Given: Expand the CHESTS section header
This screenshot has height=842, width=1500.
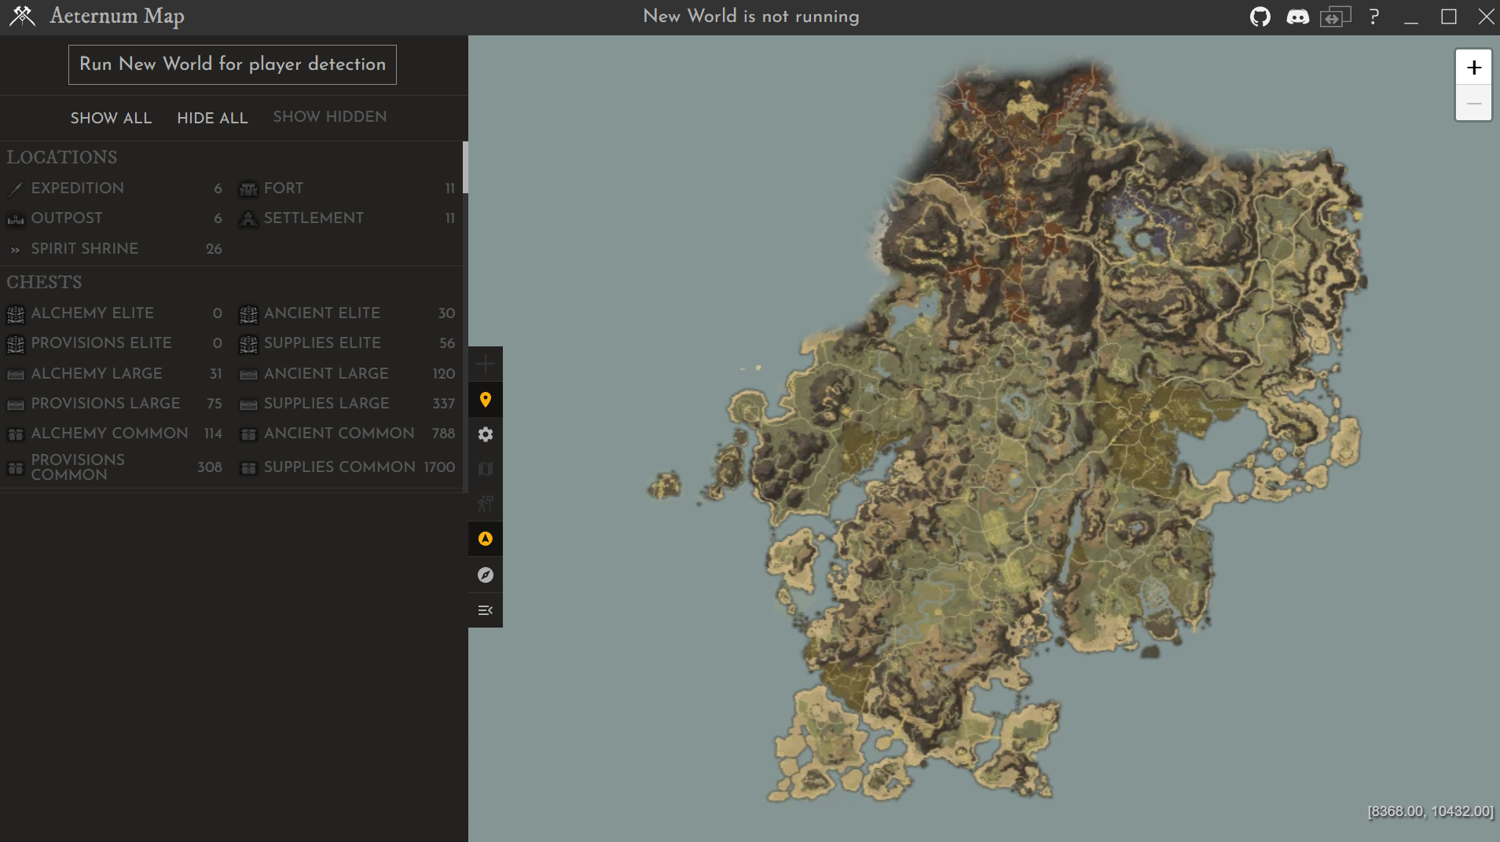Looking at the screenshot, I should click(45, 283).
